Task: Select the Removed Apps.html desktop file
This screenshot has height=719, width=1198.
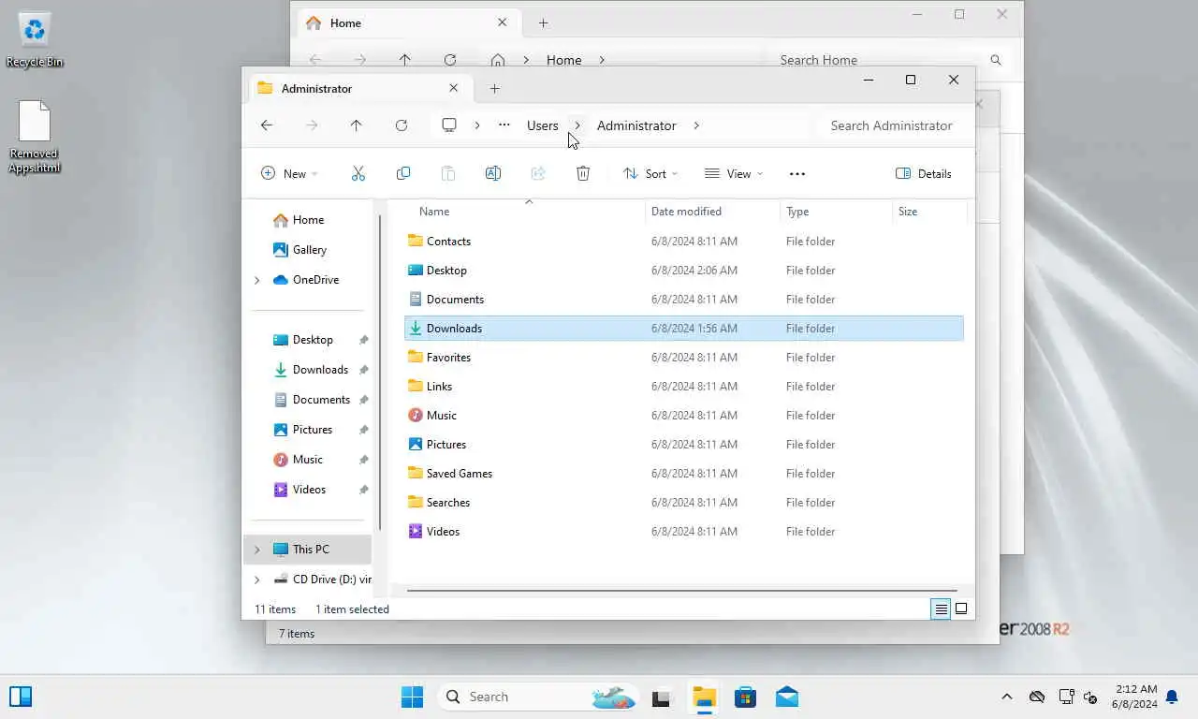Action: [35, 137]
